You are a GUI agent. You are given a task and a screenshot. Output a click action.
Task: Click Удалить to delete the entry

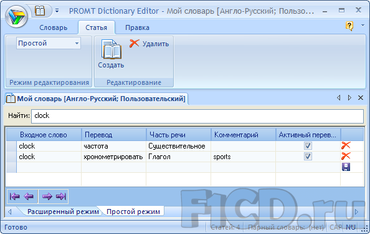tap(149, 44)
